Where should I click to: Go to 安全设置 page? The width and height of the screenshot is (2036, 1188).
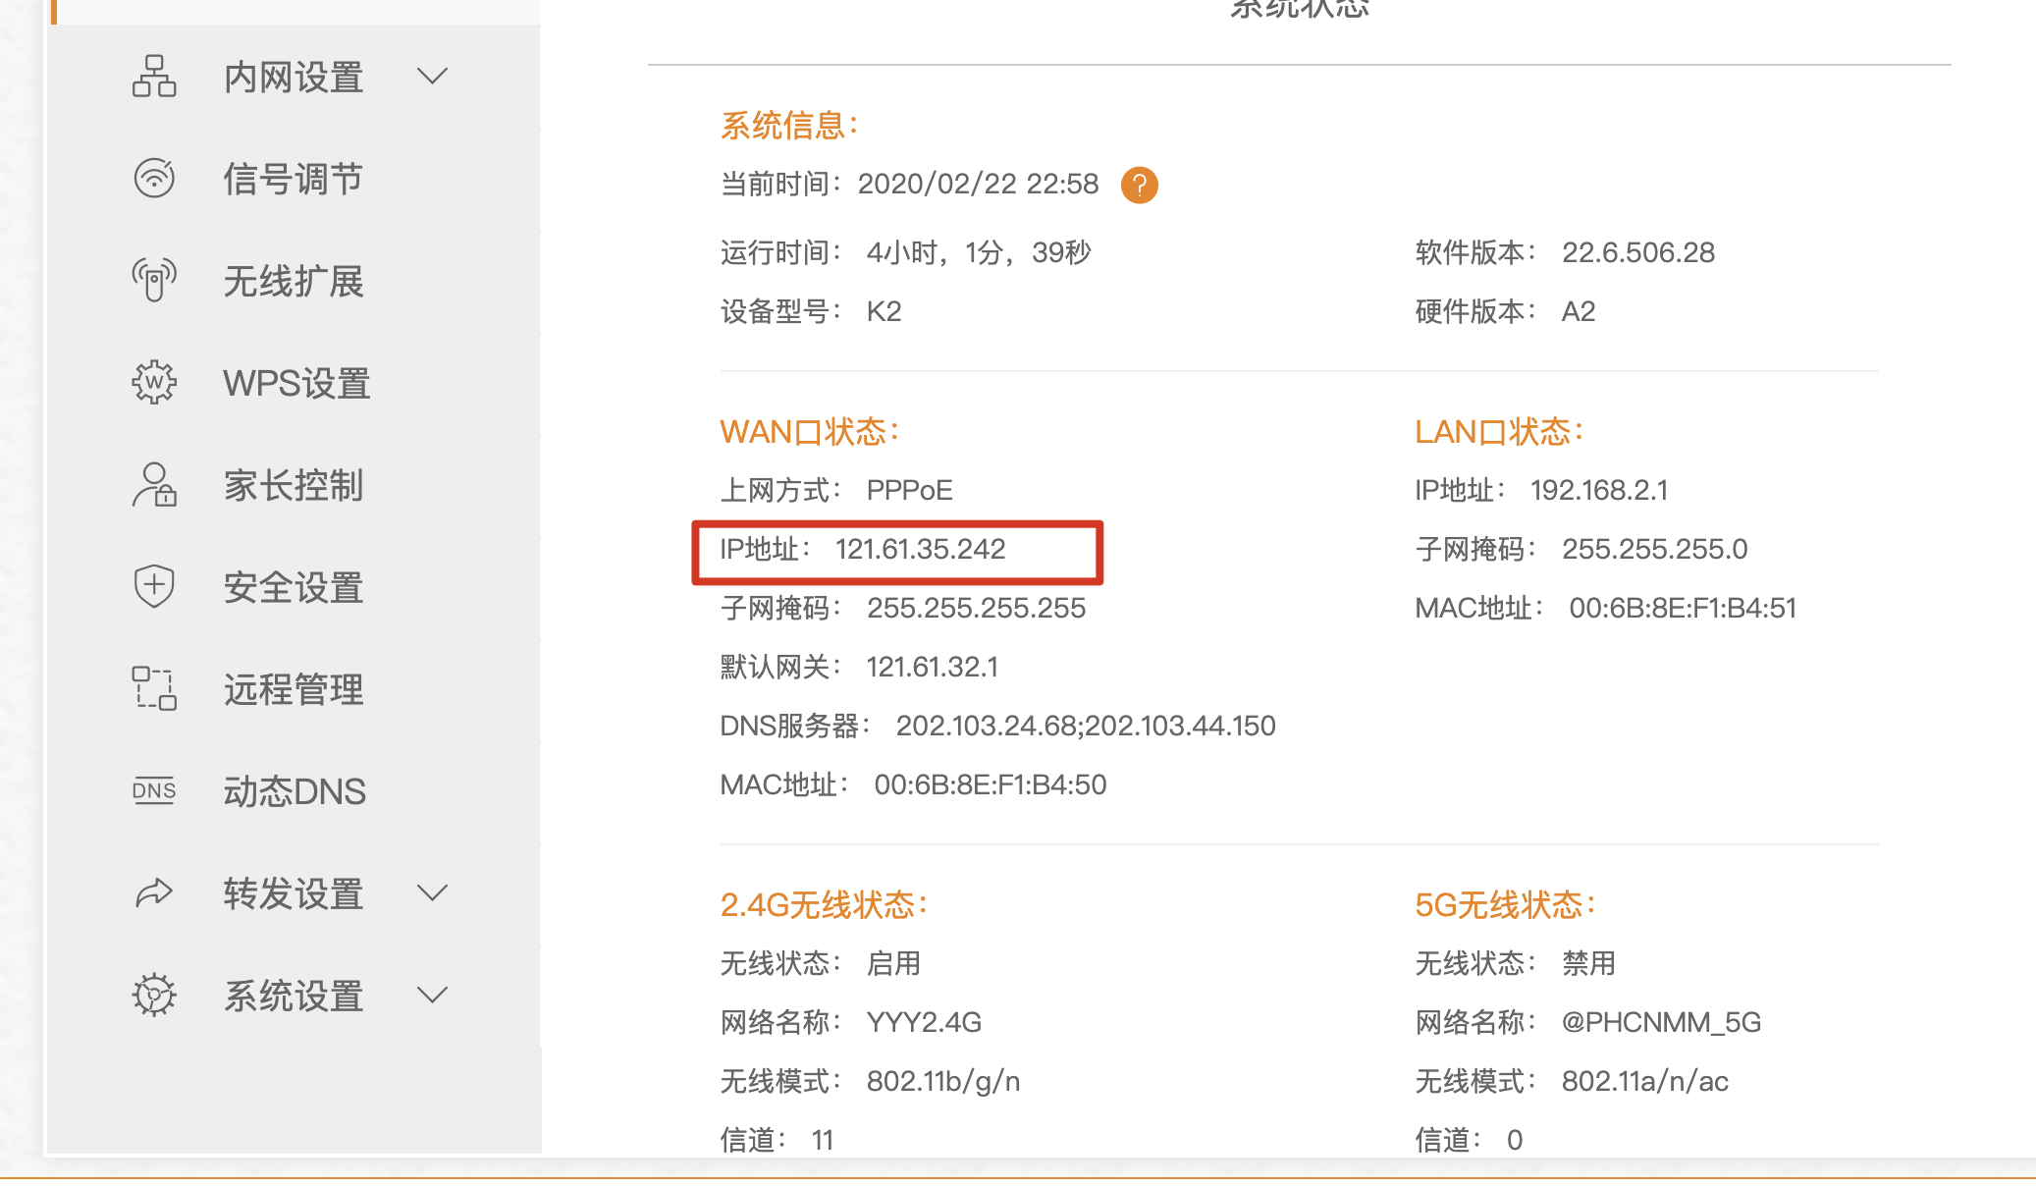pyautogui.click(x=293, y=587)
